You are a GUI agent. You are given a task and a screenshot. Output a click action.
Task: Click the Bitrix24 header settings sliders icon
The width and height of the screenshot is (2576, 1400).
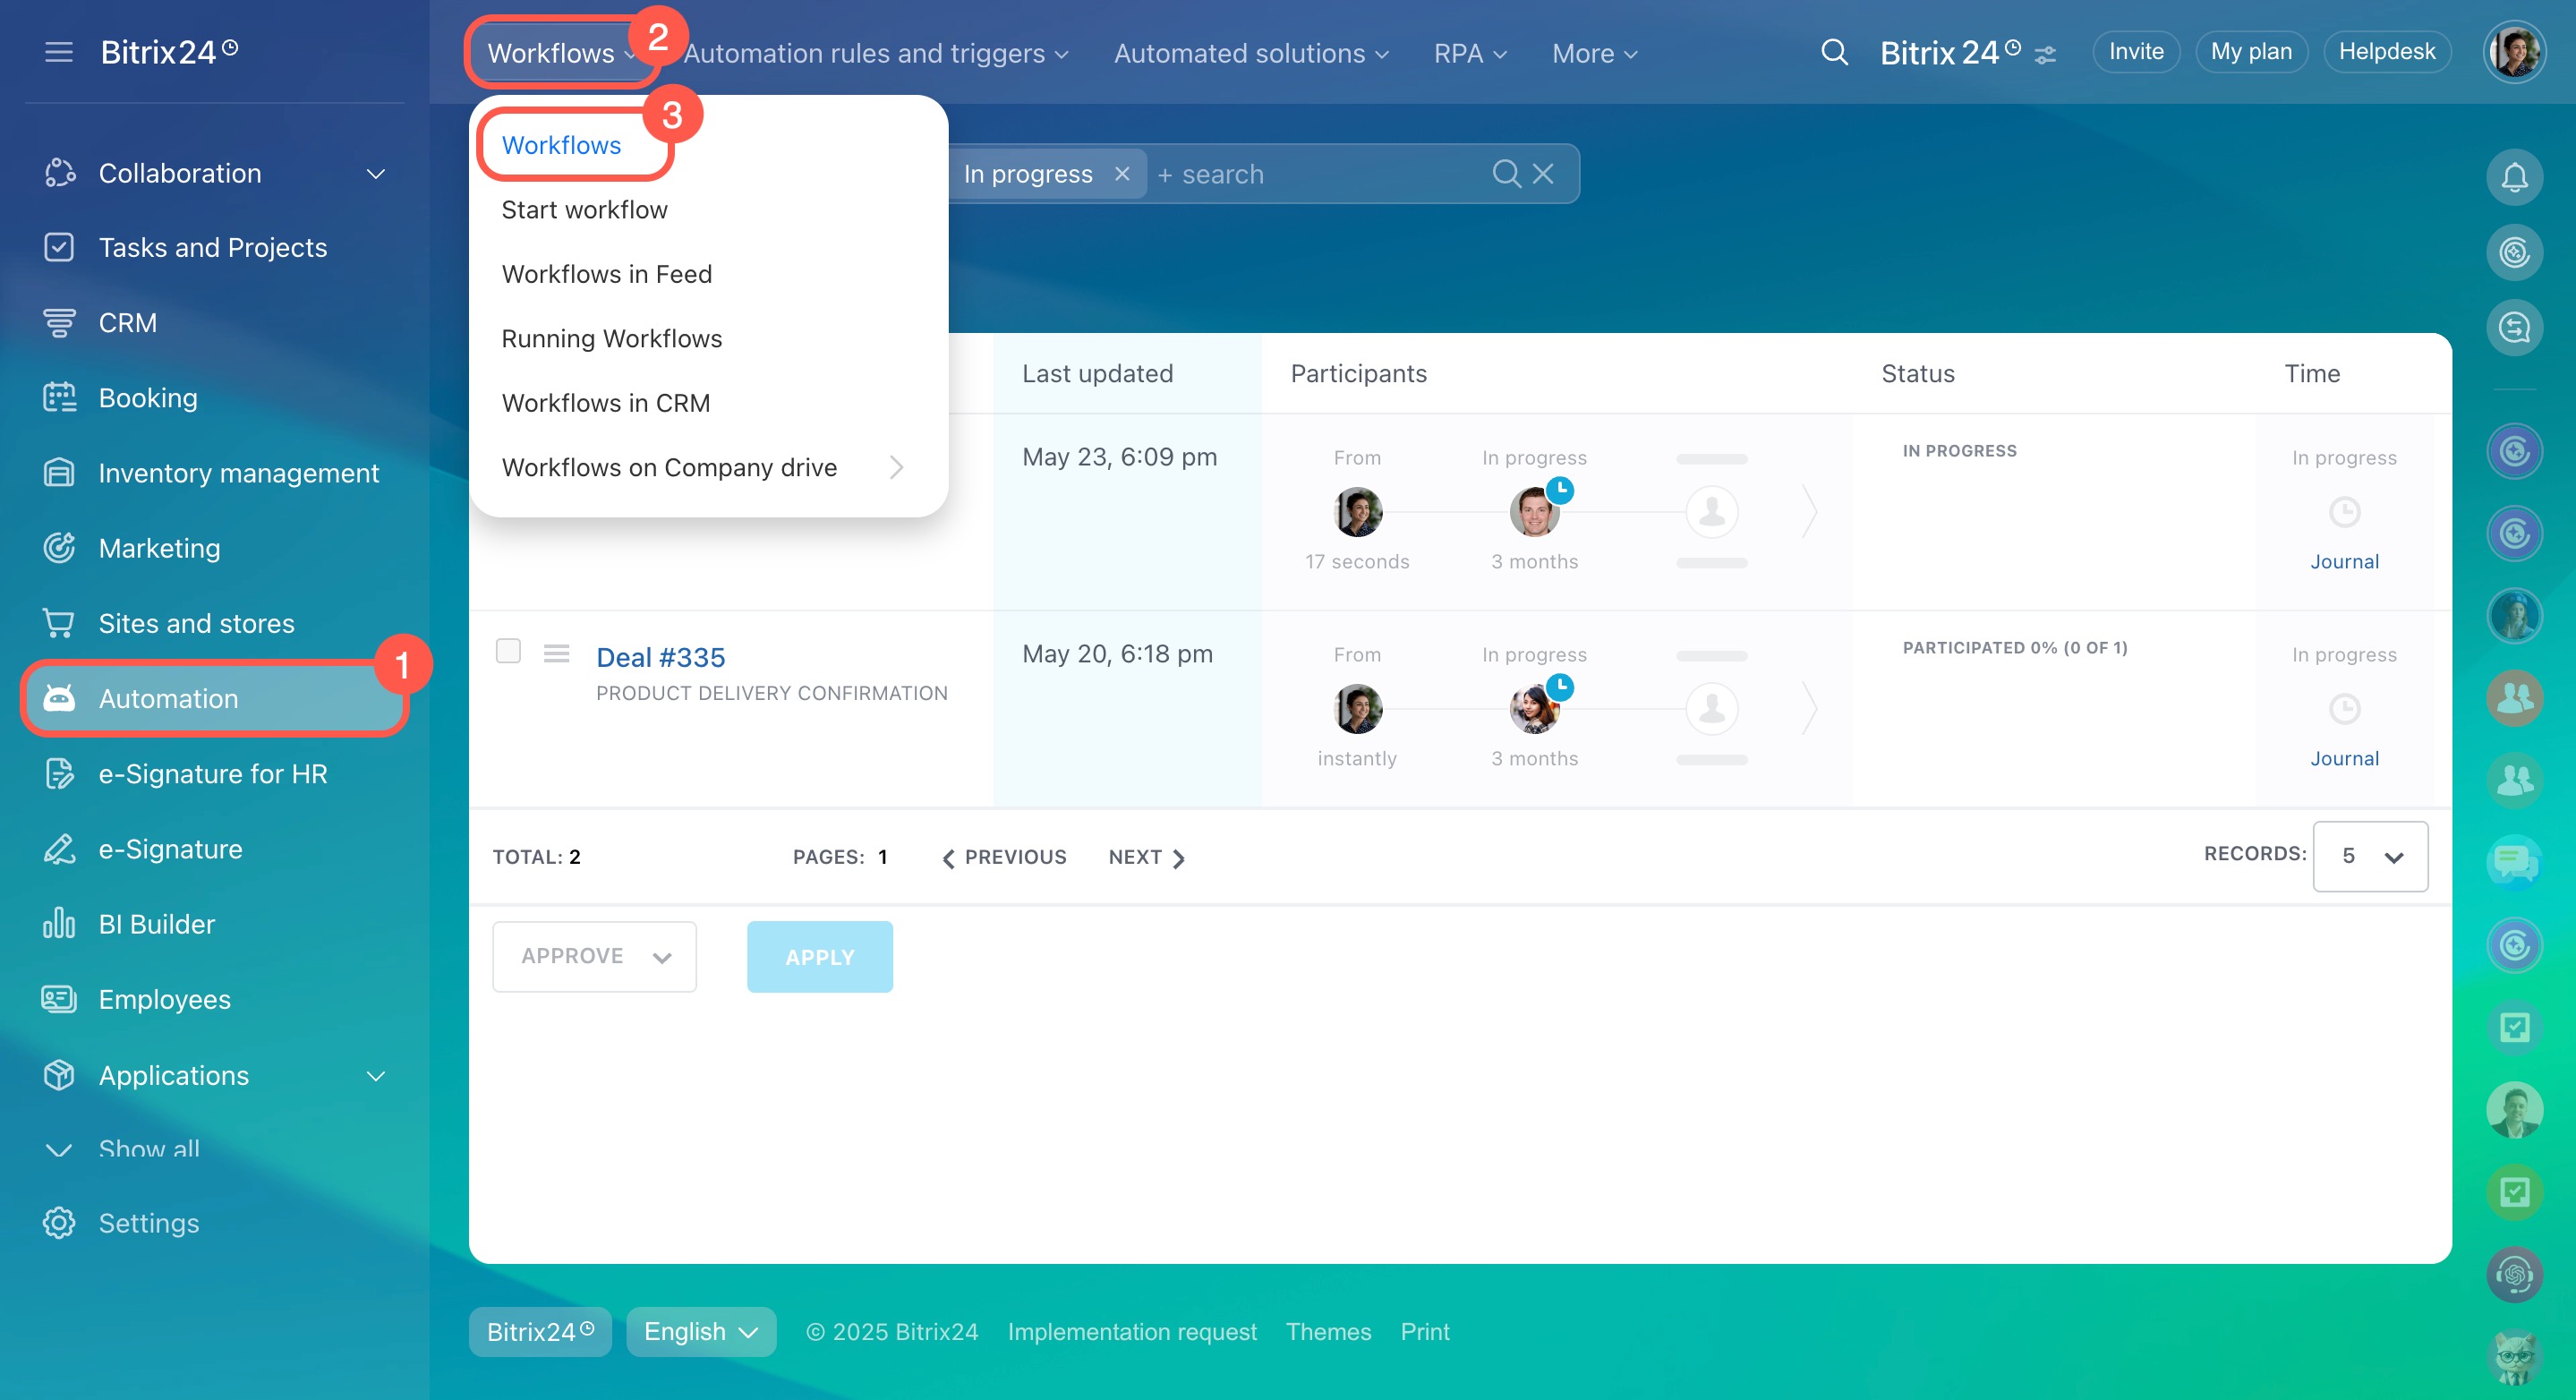[x=2046, y=55]
